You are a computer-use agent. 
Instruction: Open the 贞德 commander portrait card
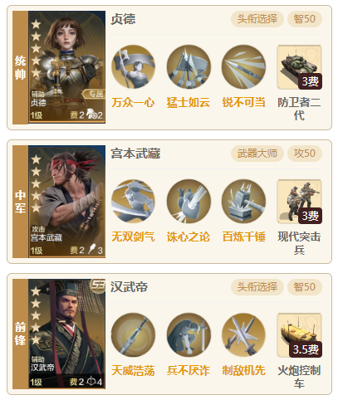tap(66, 67)
